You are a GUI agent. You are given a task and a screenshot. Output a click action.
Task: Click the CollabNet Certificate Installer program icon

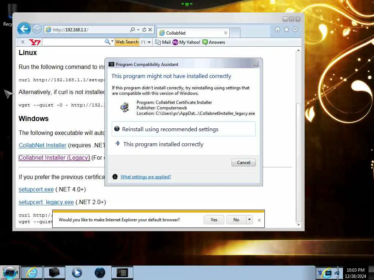[125, 107]
